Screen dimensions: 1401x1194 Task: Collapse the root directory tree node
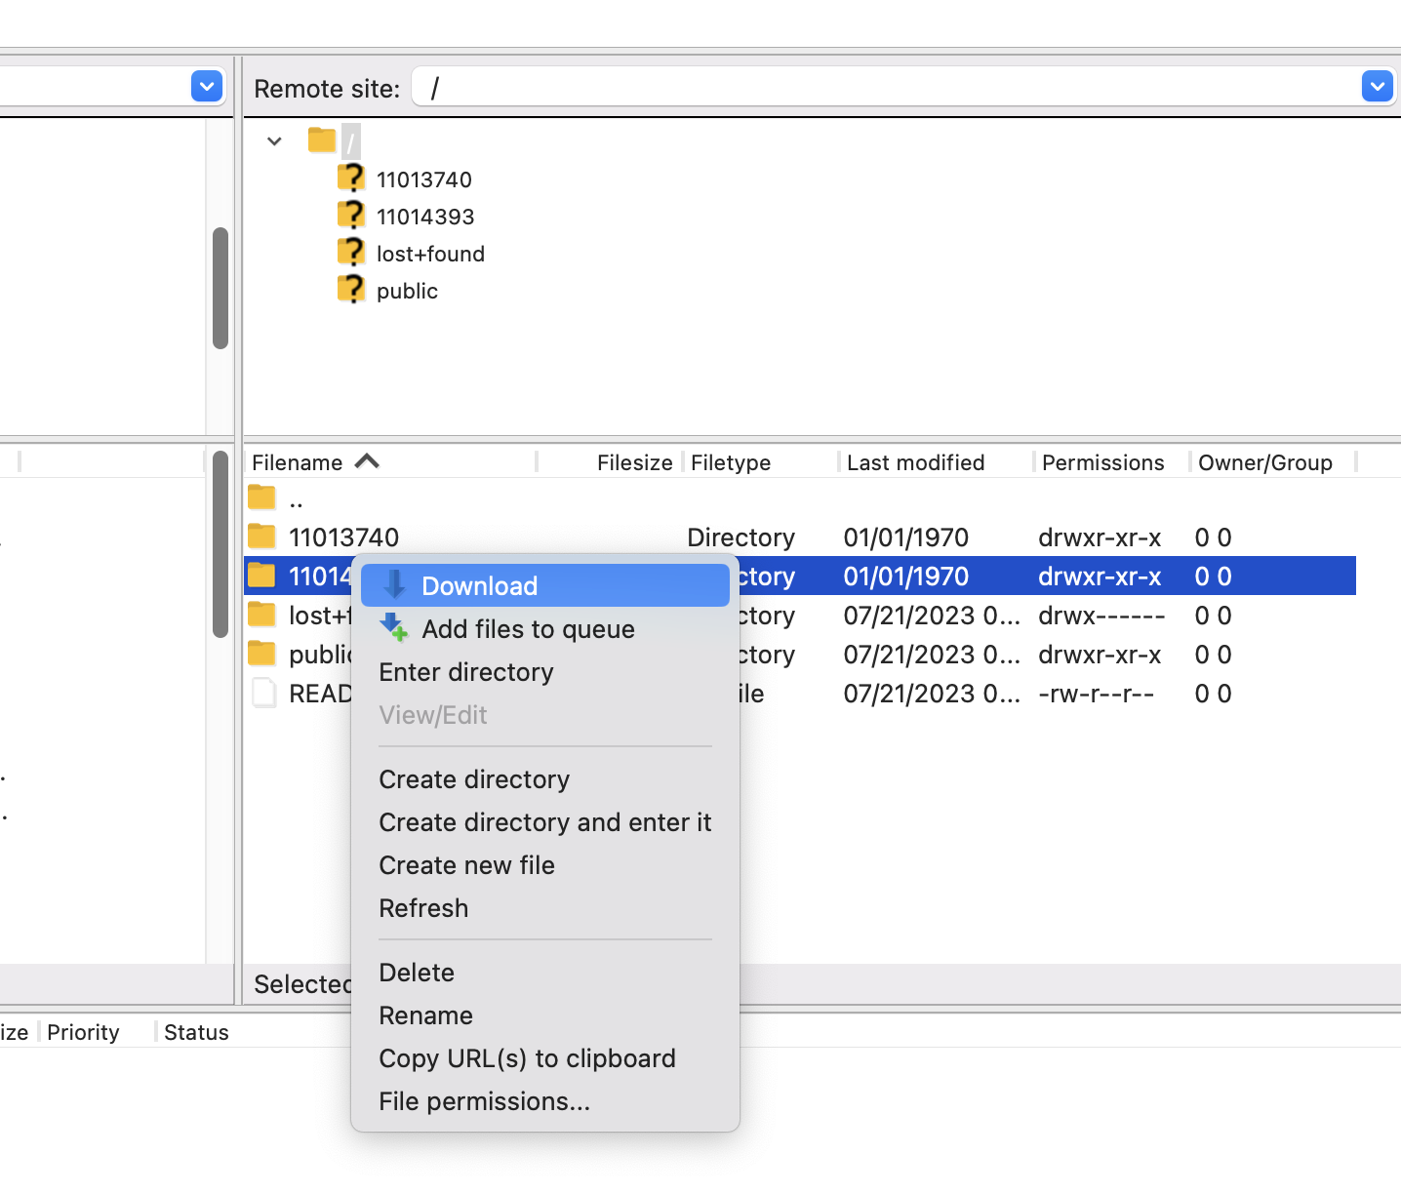tap(274, 141)
